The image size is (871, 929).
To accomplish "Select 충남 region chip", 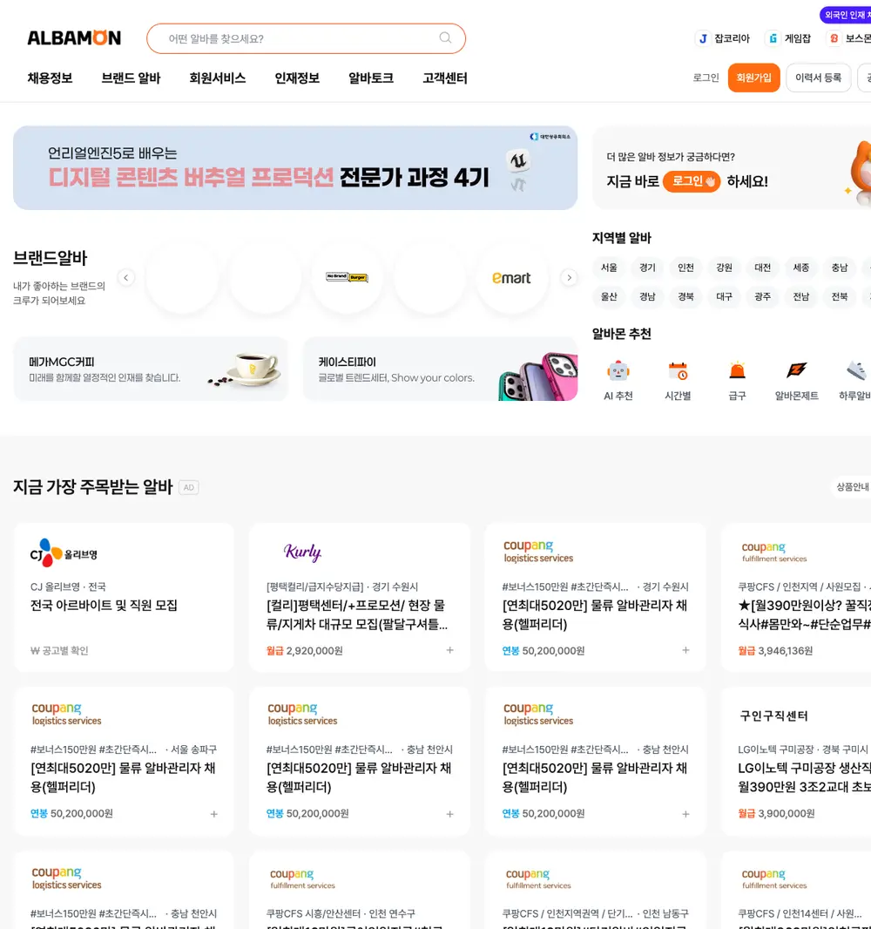I will [840, 268].
